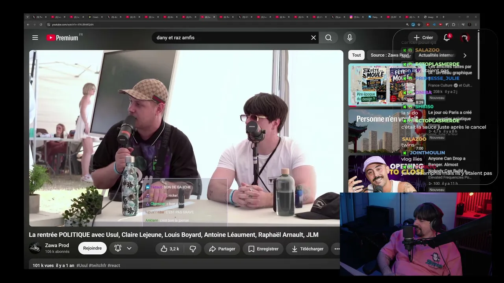Reload the YouTube page

pos(41,25)
